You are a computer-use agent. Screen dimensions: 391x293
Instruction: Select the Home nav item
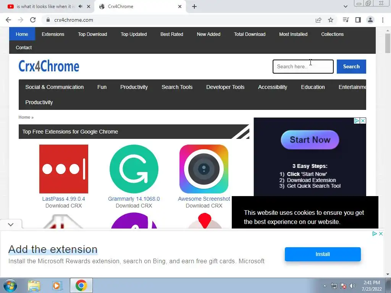(22, 34)
